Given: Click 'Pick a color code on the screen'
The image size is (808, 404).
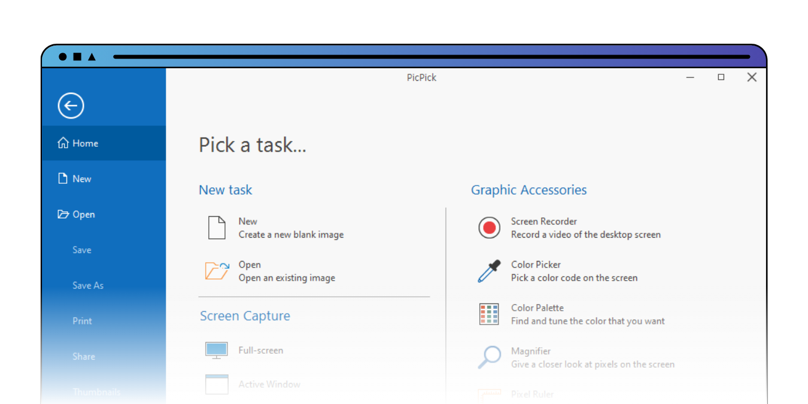Looking at the screenshot, I should (574, 278).
